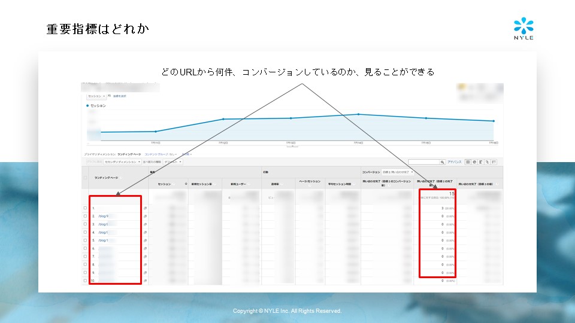Click the アドバンス filter link
The width and height of the screenshot is (575, 323).
pos(455,162)
